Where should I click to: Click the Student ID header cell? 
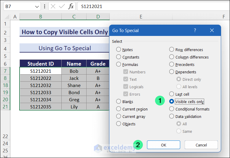(41, 64)
